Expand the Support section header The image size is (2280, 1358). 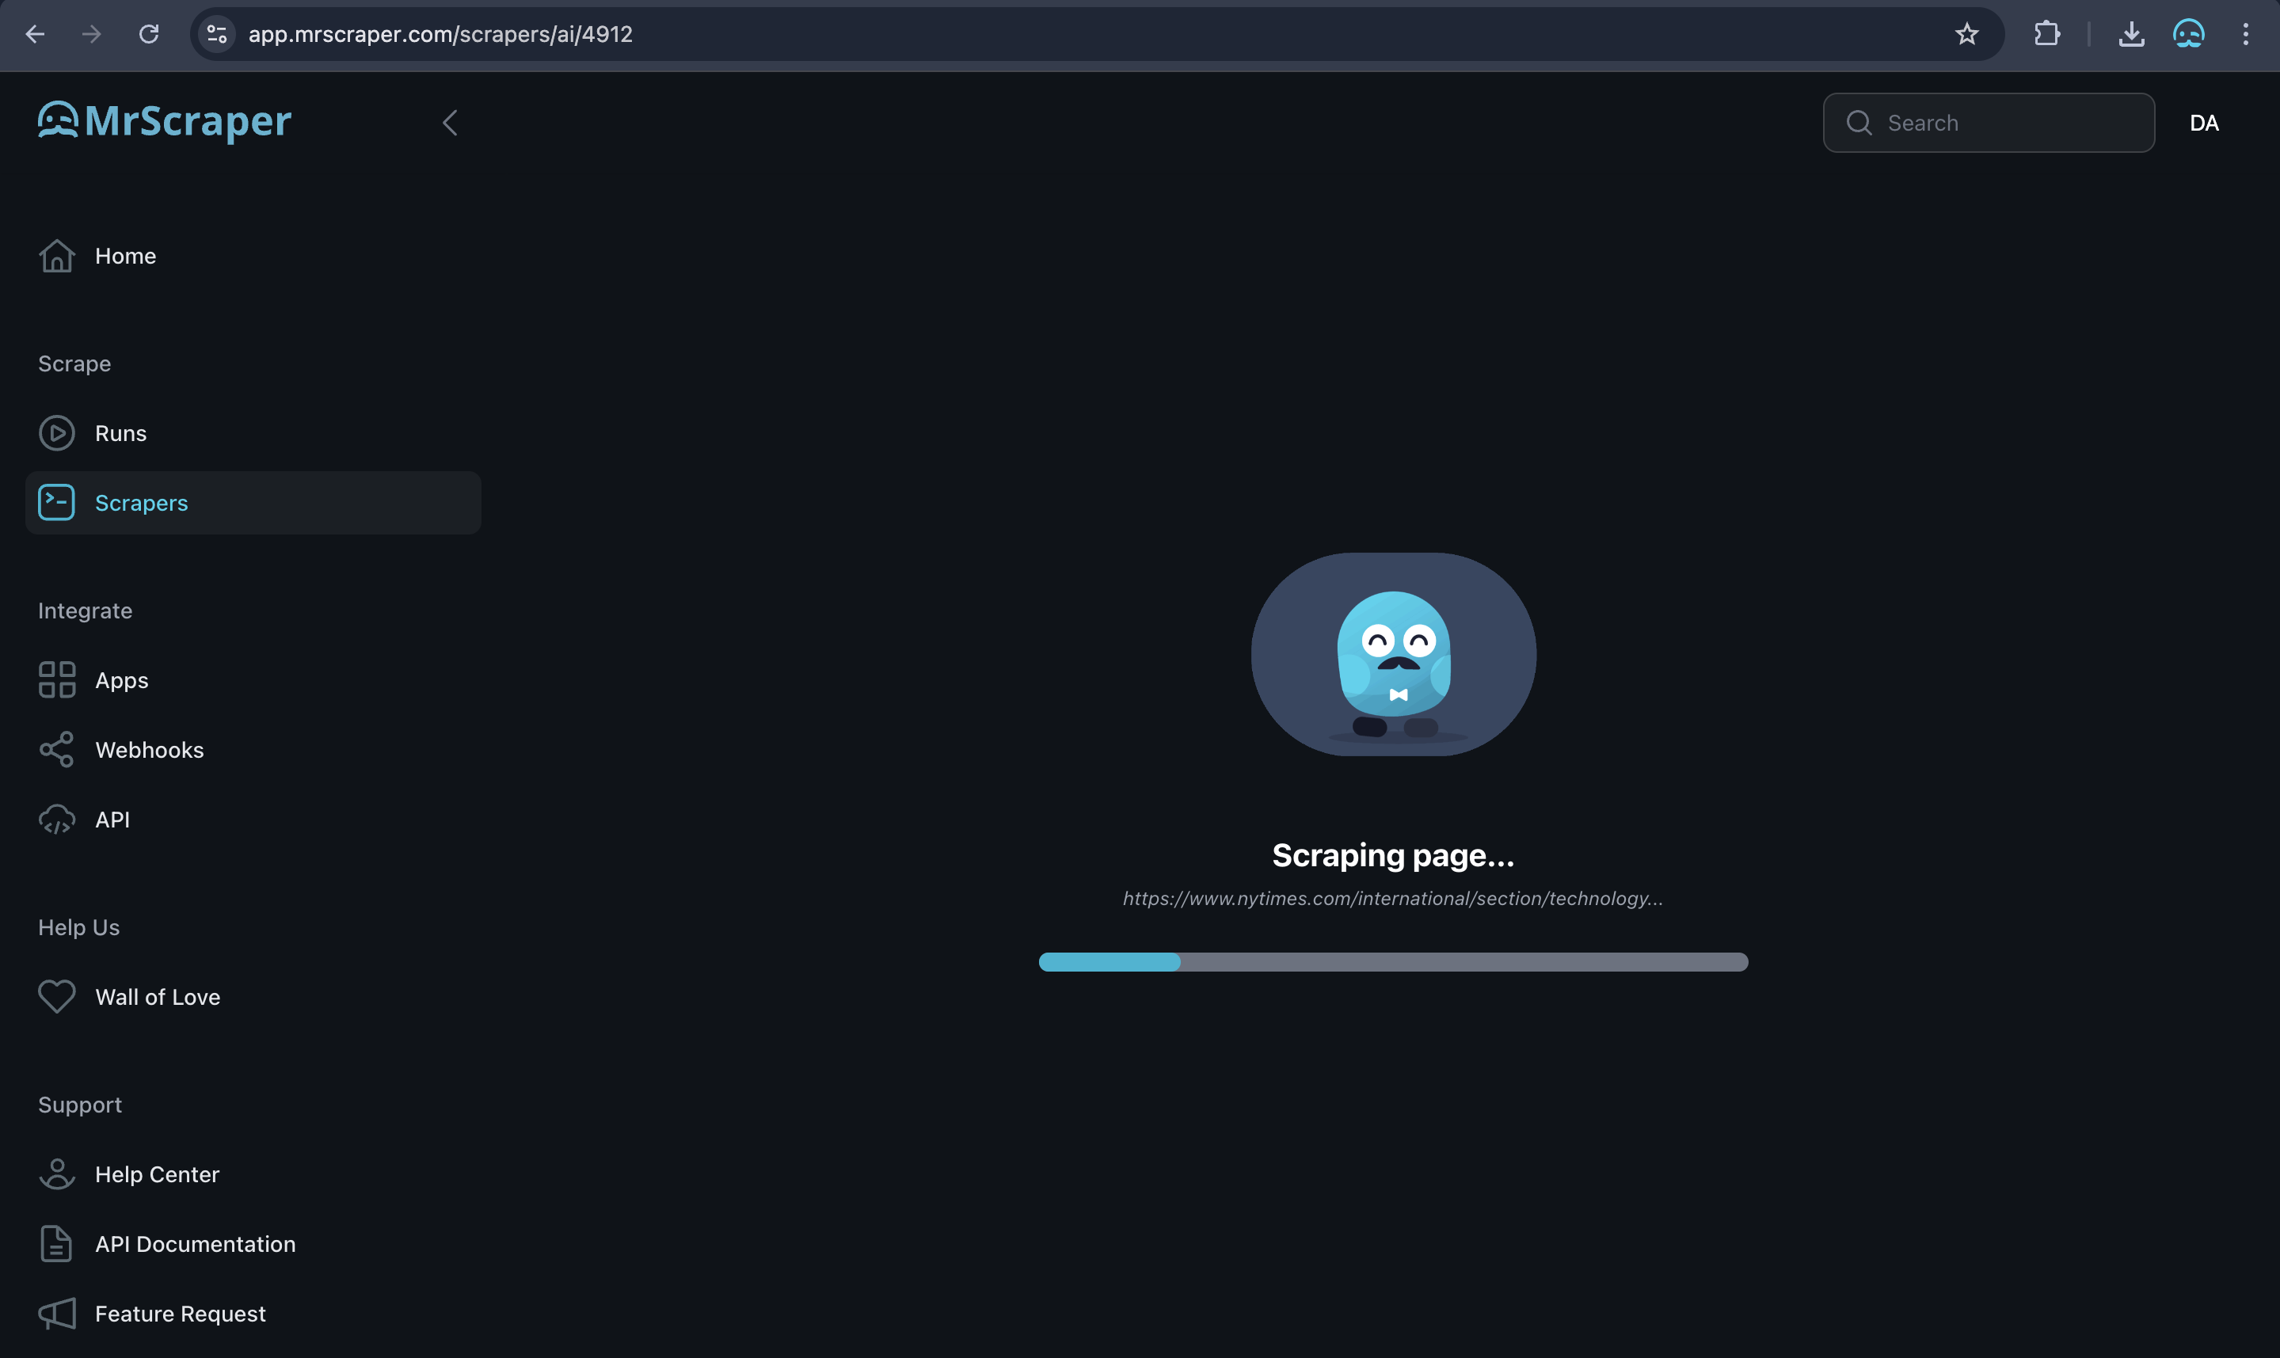point(78,1104)
